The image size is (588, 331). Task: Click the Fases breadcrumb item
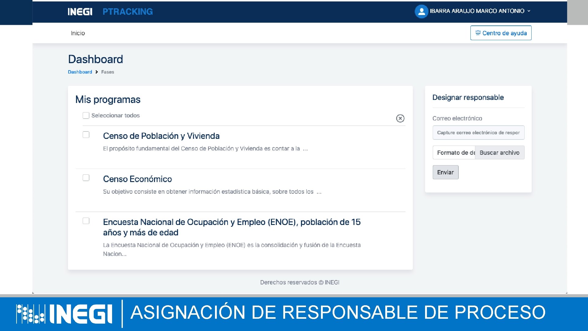(x=107, y=72)
